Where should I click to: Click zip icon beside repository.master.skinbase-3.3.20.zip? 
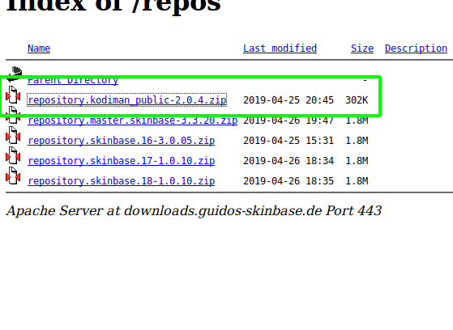click(13, 115)
